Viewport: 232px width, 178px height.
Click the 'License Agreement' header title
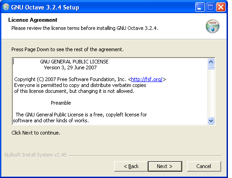point(33,20)
